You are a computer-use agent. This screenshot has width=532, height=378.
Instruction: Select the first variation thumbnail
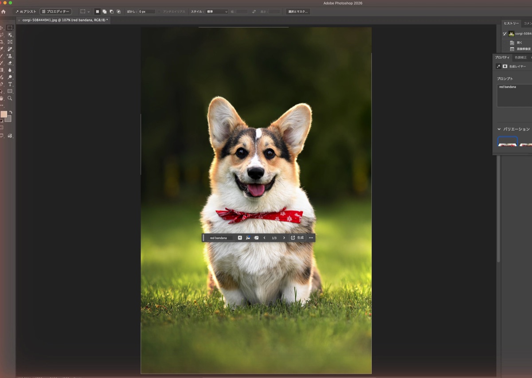click(507, 142)
